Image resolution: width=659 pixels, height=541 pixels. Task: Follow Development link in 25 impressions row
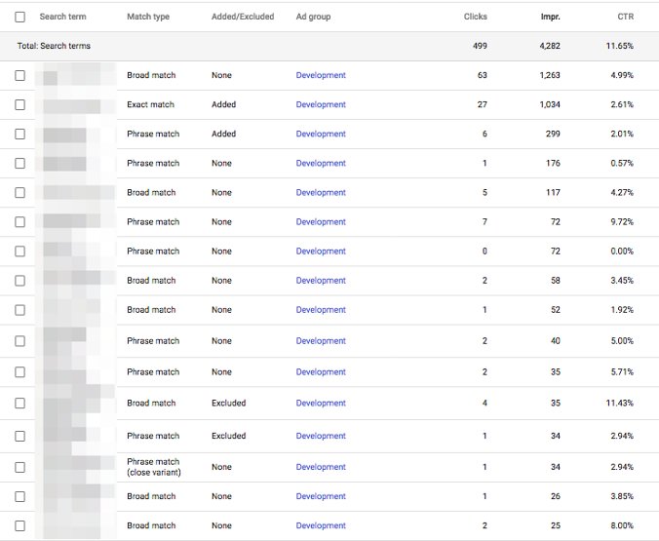click(321, 525)
